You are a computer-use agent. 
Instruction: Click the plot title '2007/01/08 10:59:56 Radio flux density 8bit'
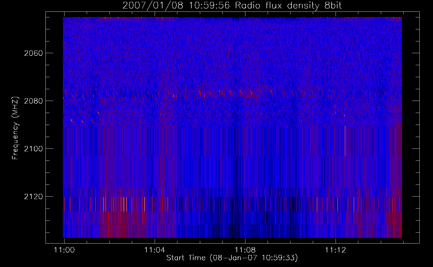point(232,5)
